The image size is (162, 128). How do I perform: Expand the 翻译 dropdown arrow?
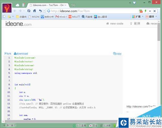(156, 16)
